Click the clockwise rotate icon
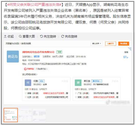Viewport: 135px width, 125px height. (x=63, y=36)
